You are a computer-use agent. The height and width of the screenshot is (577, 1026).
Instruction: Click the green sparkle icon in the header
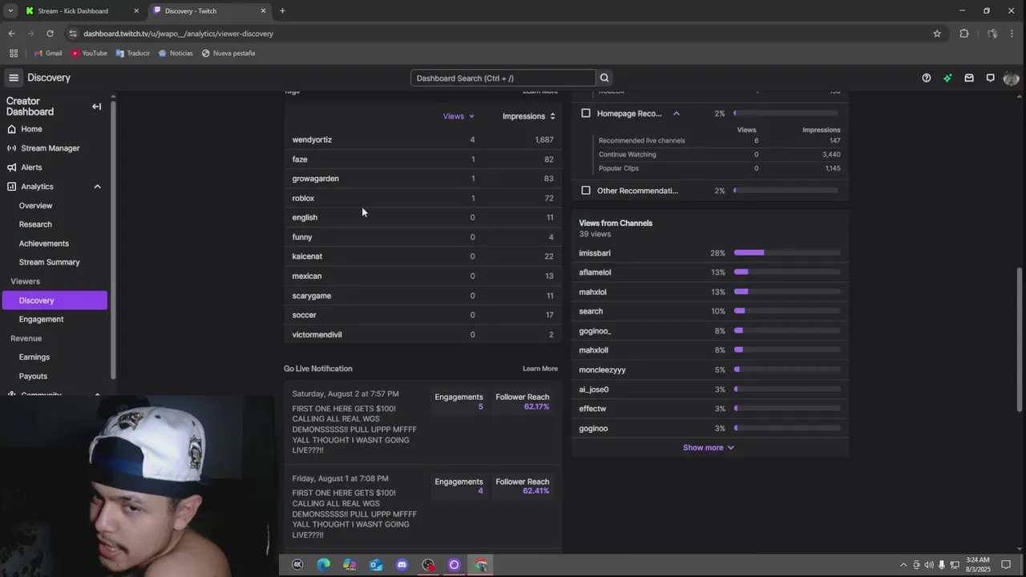coord(947,78)
